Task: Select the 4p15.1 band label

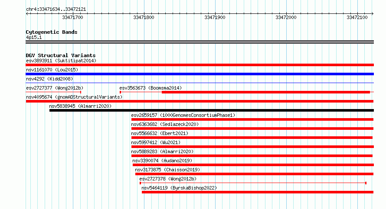Action: (x=34, y=37)
